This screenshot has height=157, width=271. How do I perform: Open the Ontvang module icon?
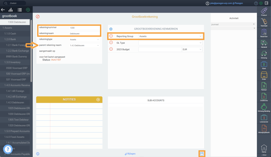(x=264, y=55)
